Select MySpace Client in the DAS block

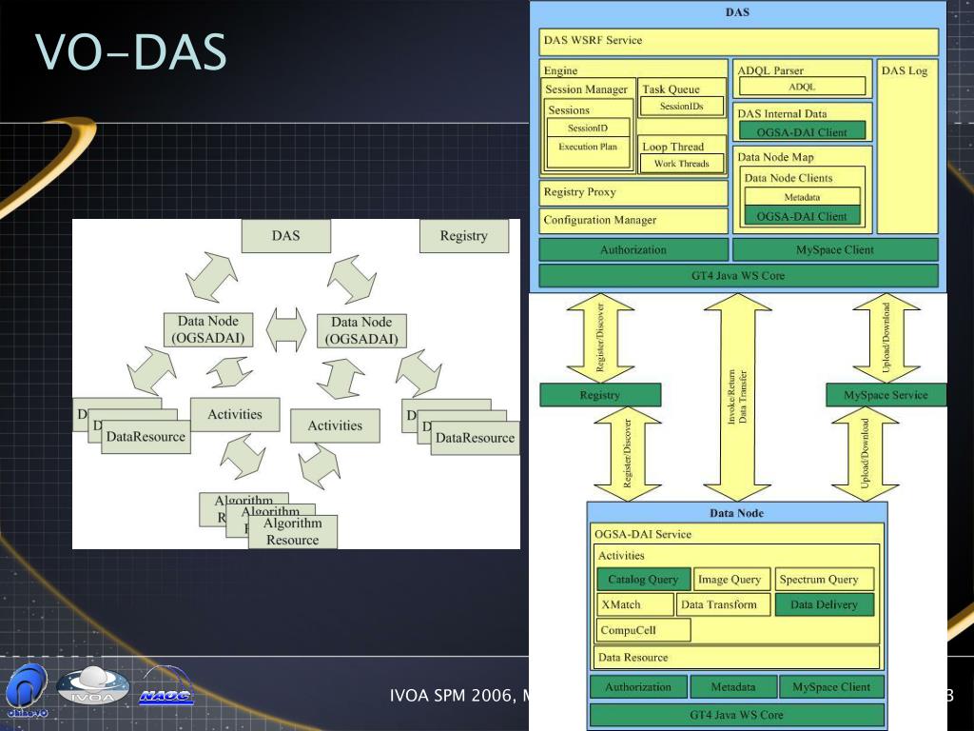coord(835,250)
